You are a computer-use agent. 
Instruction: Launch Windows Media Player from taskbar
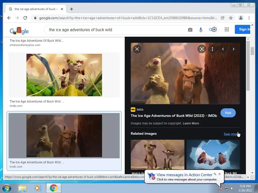point(38,188)
